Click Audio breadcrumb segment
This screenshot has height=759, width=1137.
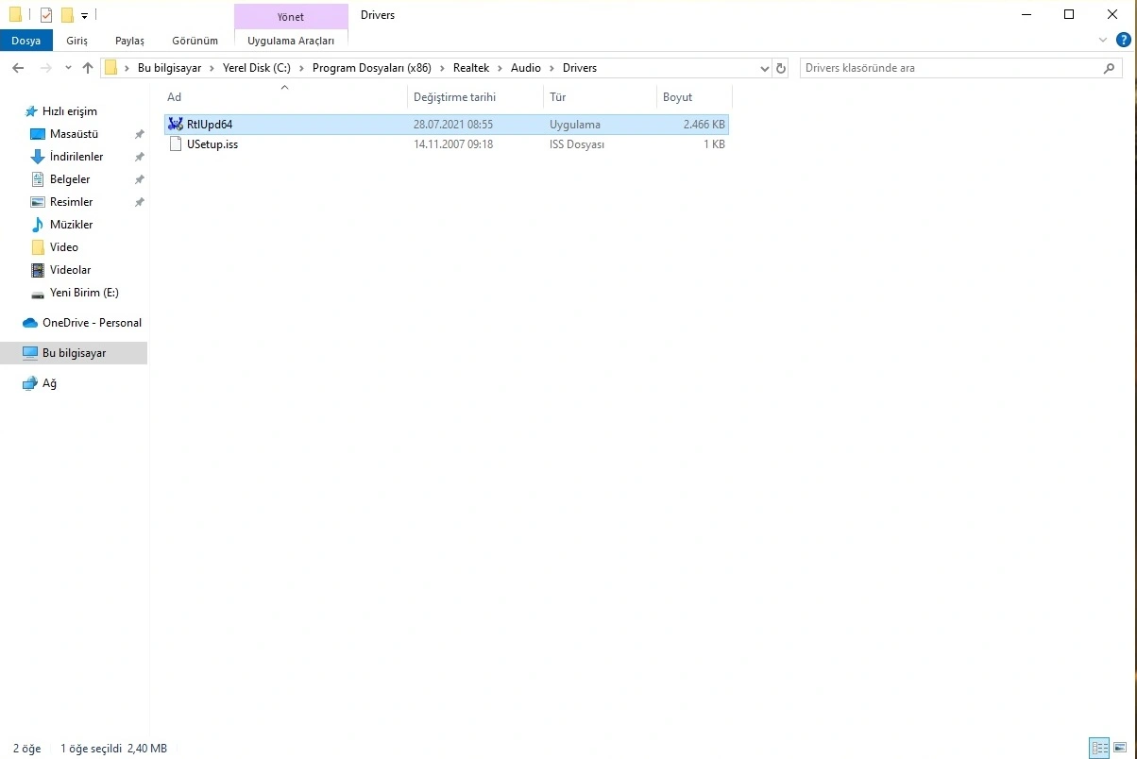click(x=526, y=68)
